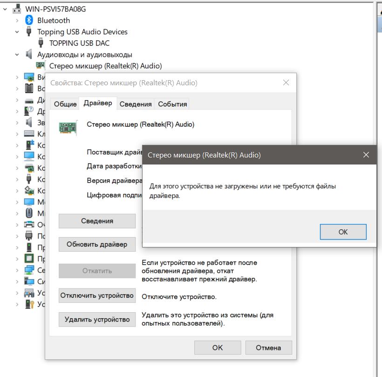This screenshot has height=377, width=382.
Task: Click Отключить устройство button
Action: tap(97, 295)
